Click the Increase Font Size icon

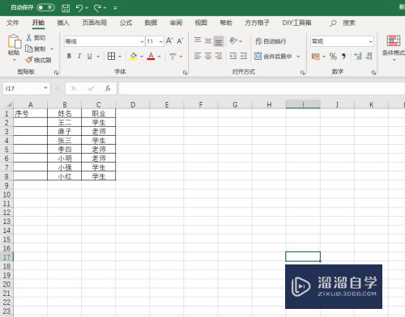(x=169, y=41)
